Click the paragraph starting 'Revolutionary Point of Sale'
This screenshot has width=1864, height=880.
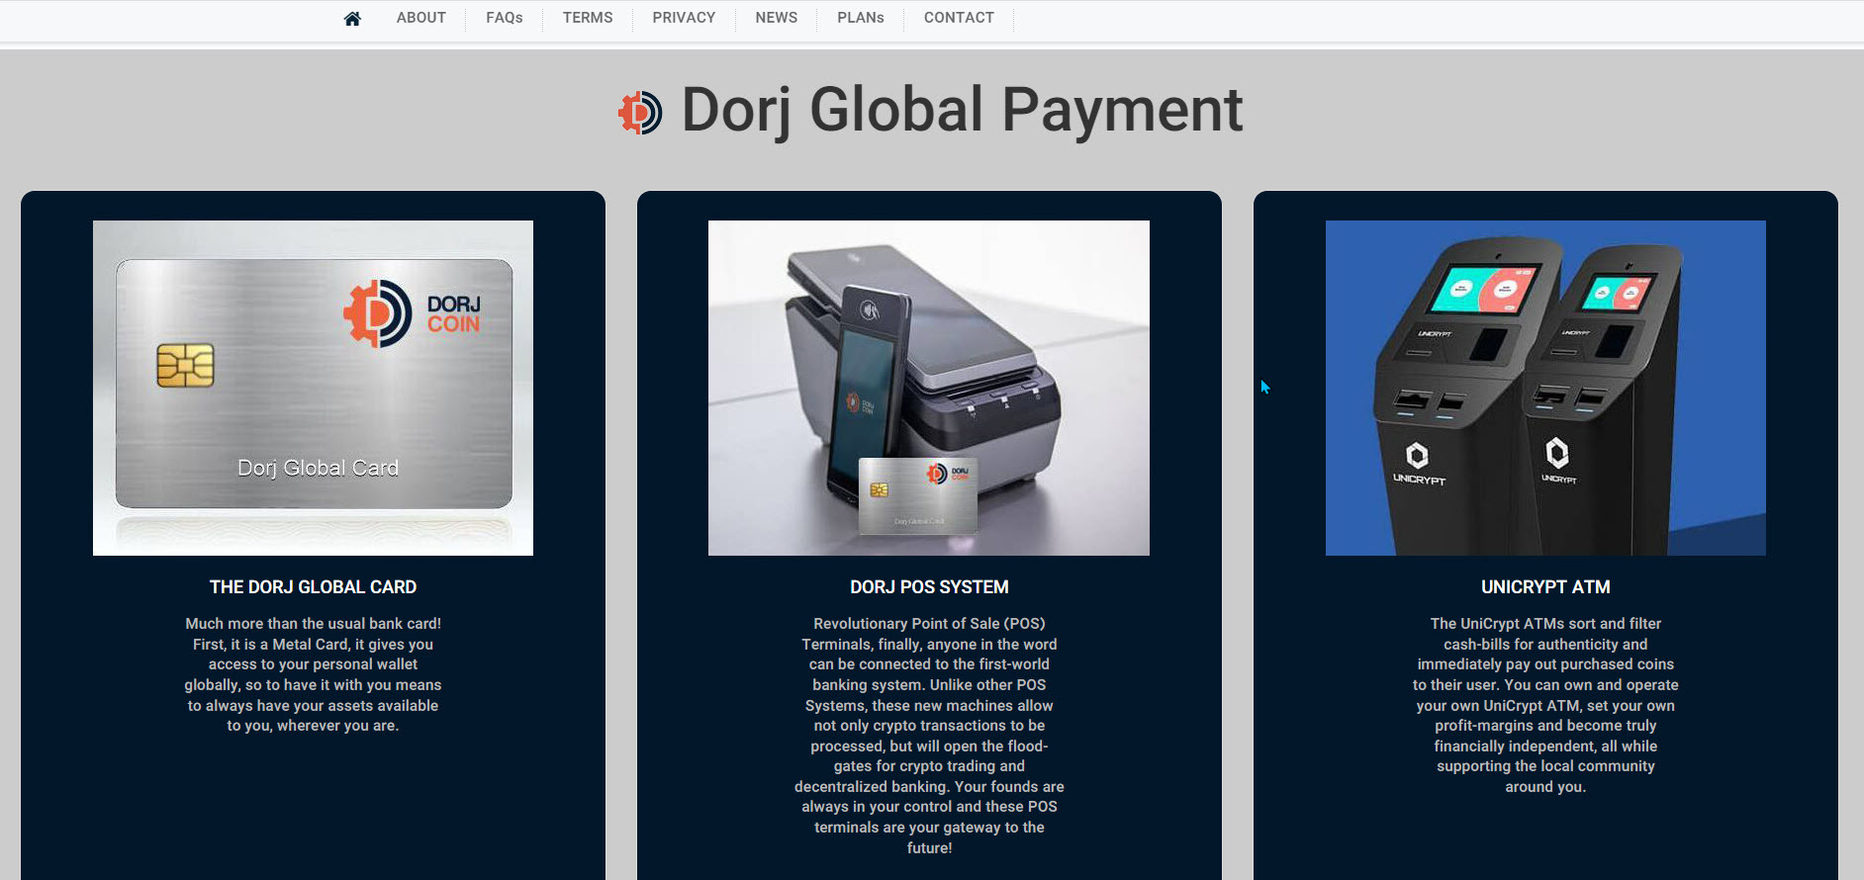[x=929, y=736]
